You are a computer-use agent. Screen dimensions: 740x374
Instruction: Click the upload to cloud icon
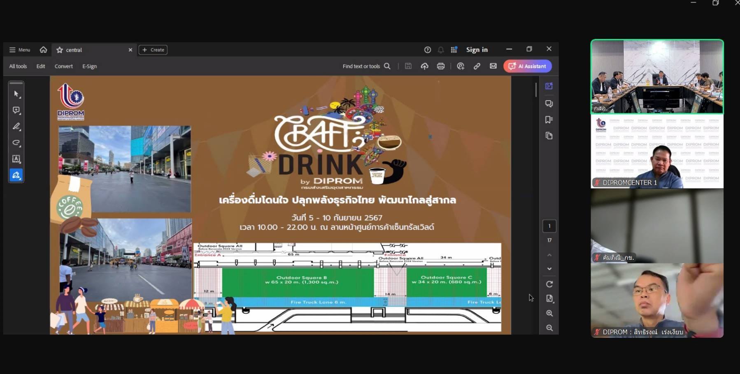(x=424, y=66)
